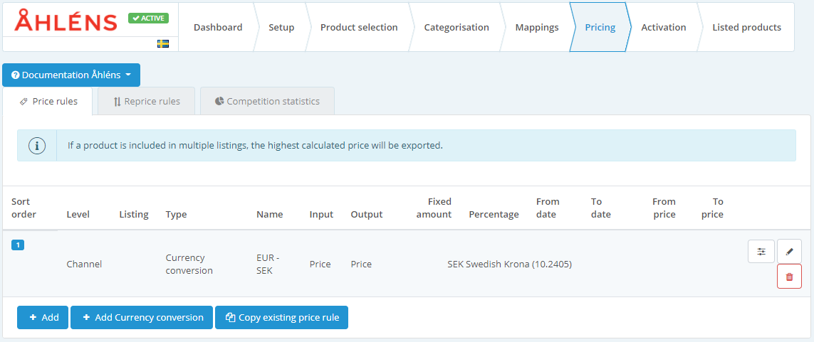The image size is (814, 342).
Task: Click the From price column header
Action: click(664, 208)
